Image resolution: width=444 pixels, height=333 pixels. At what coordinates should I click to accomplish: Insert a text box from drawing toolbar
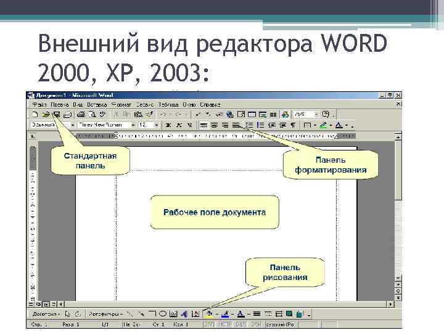coord(173,314)
